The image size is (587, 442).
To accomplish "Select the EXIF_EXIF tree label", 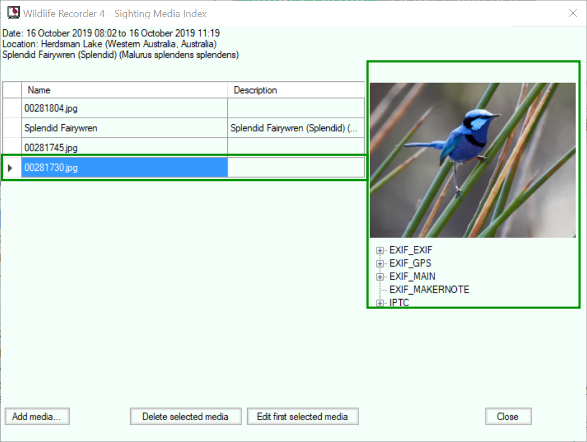I will pos(411,250).
